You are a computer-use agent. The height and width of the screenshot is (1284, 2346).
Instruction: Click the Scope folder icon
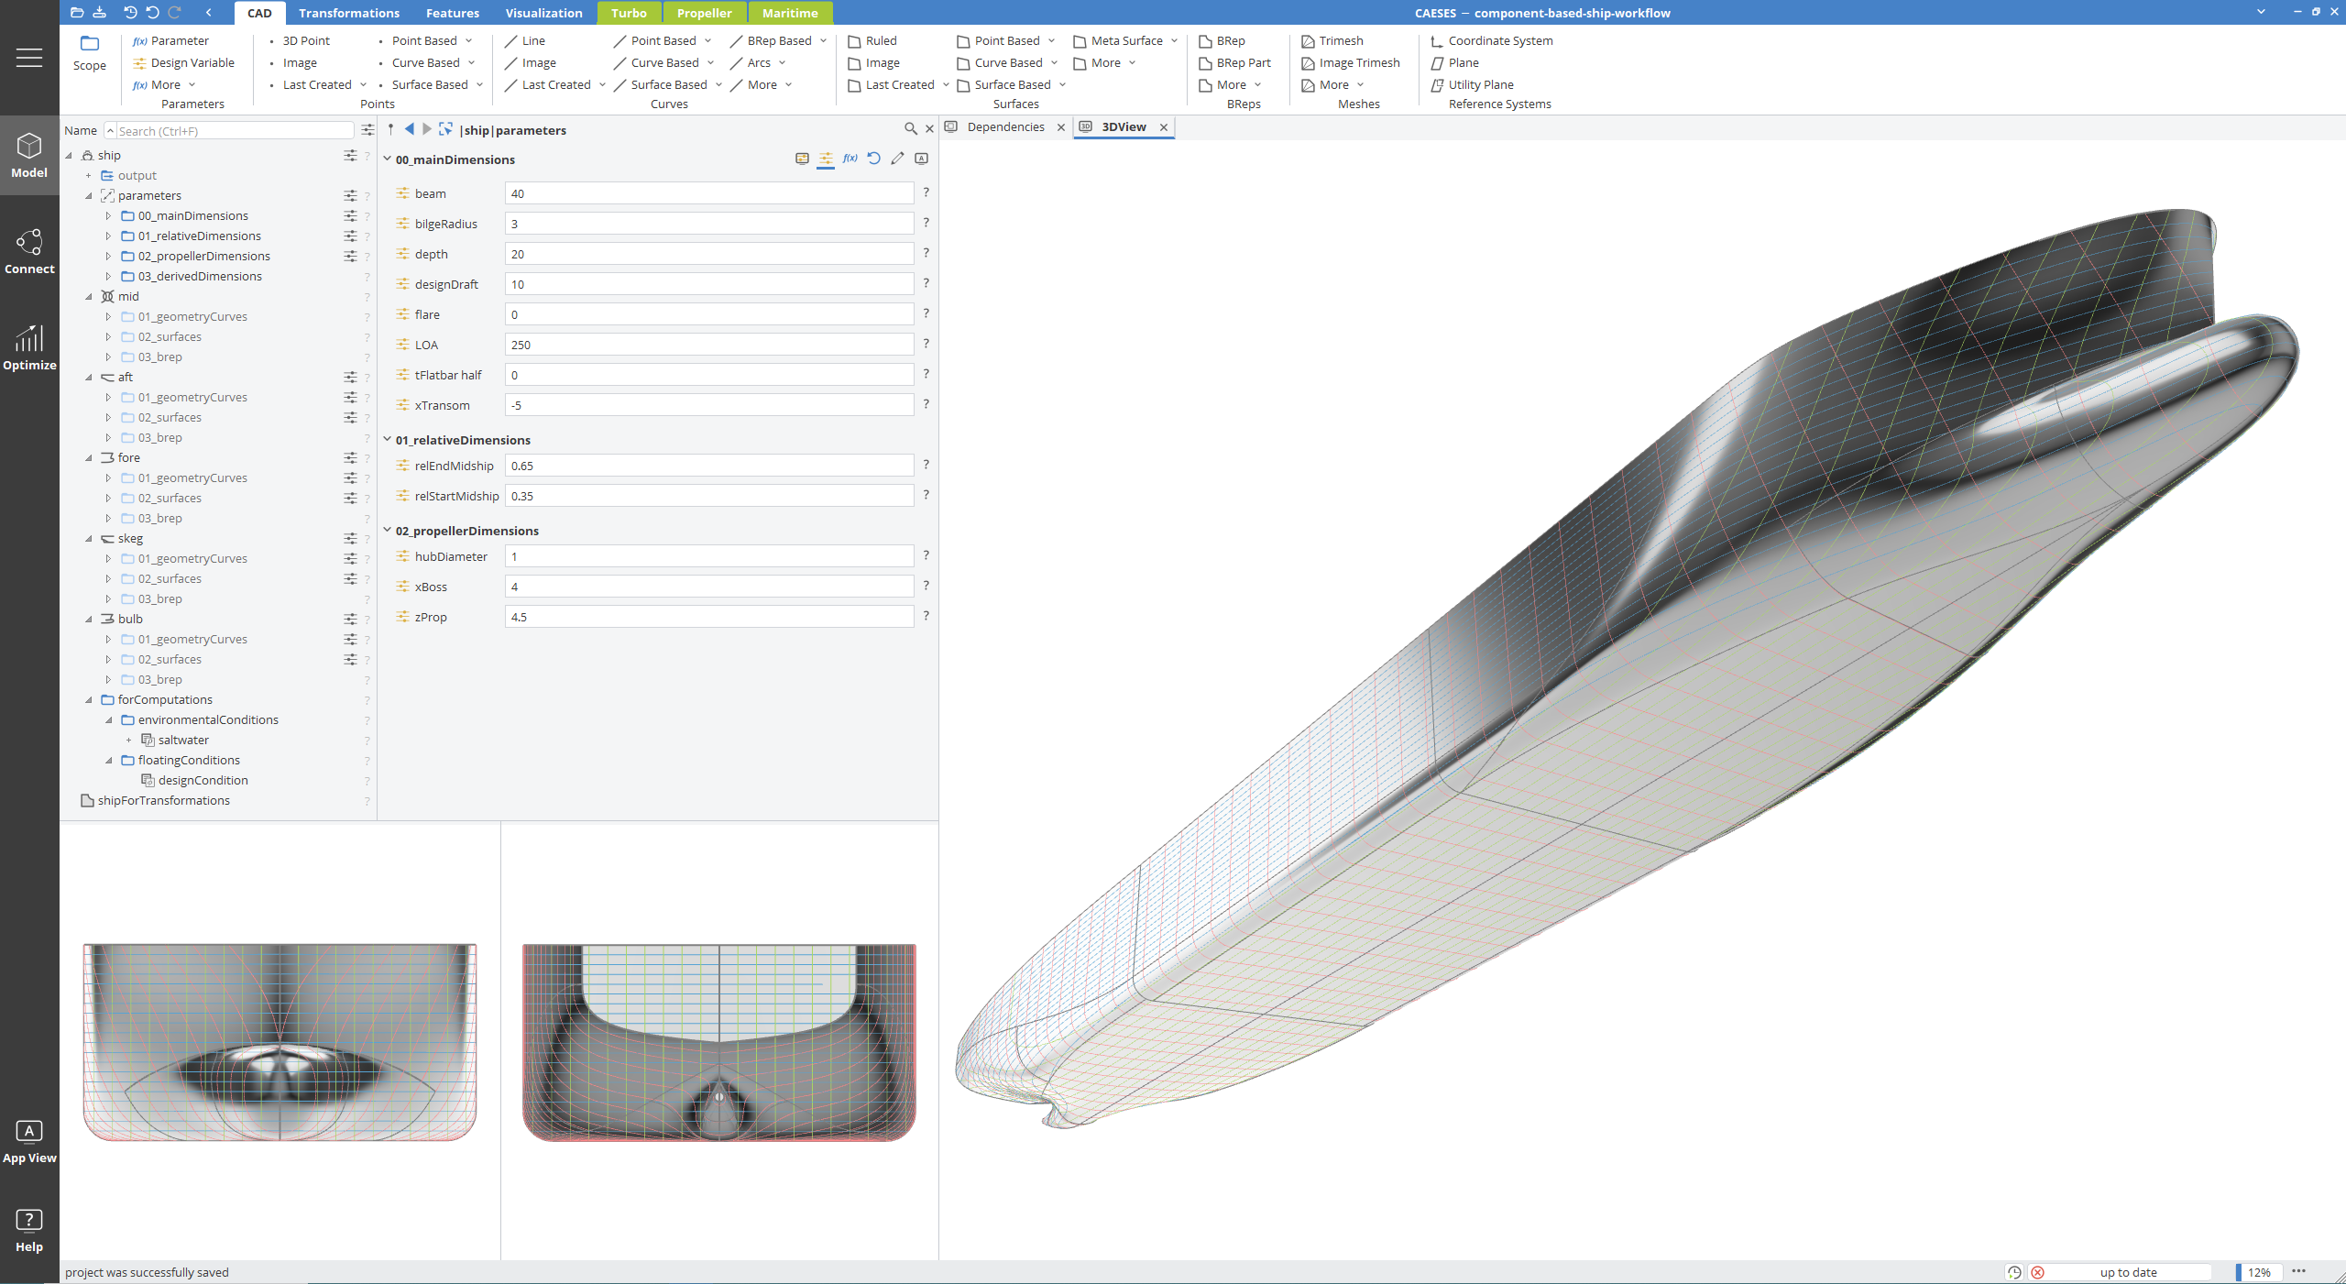point(90,44)
